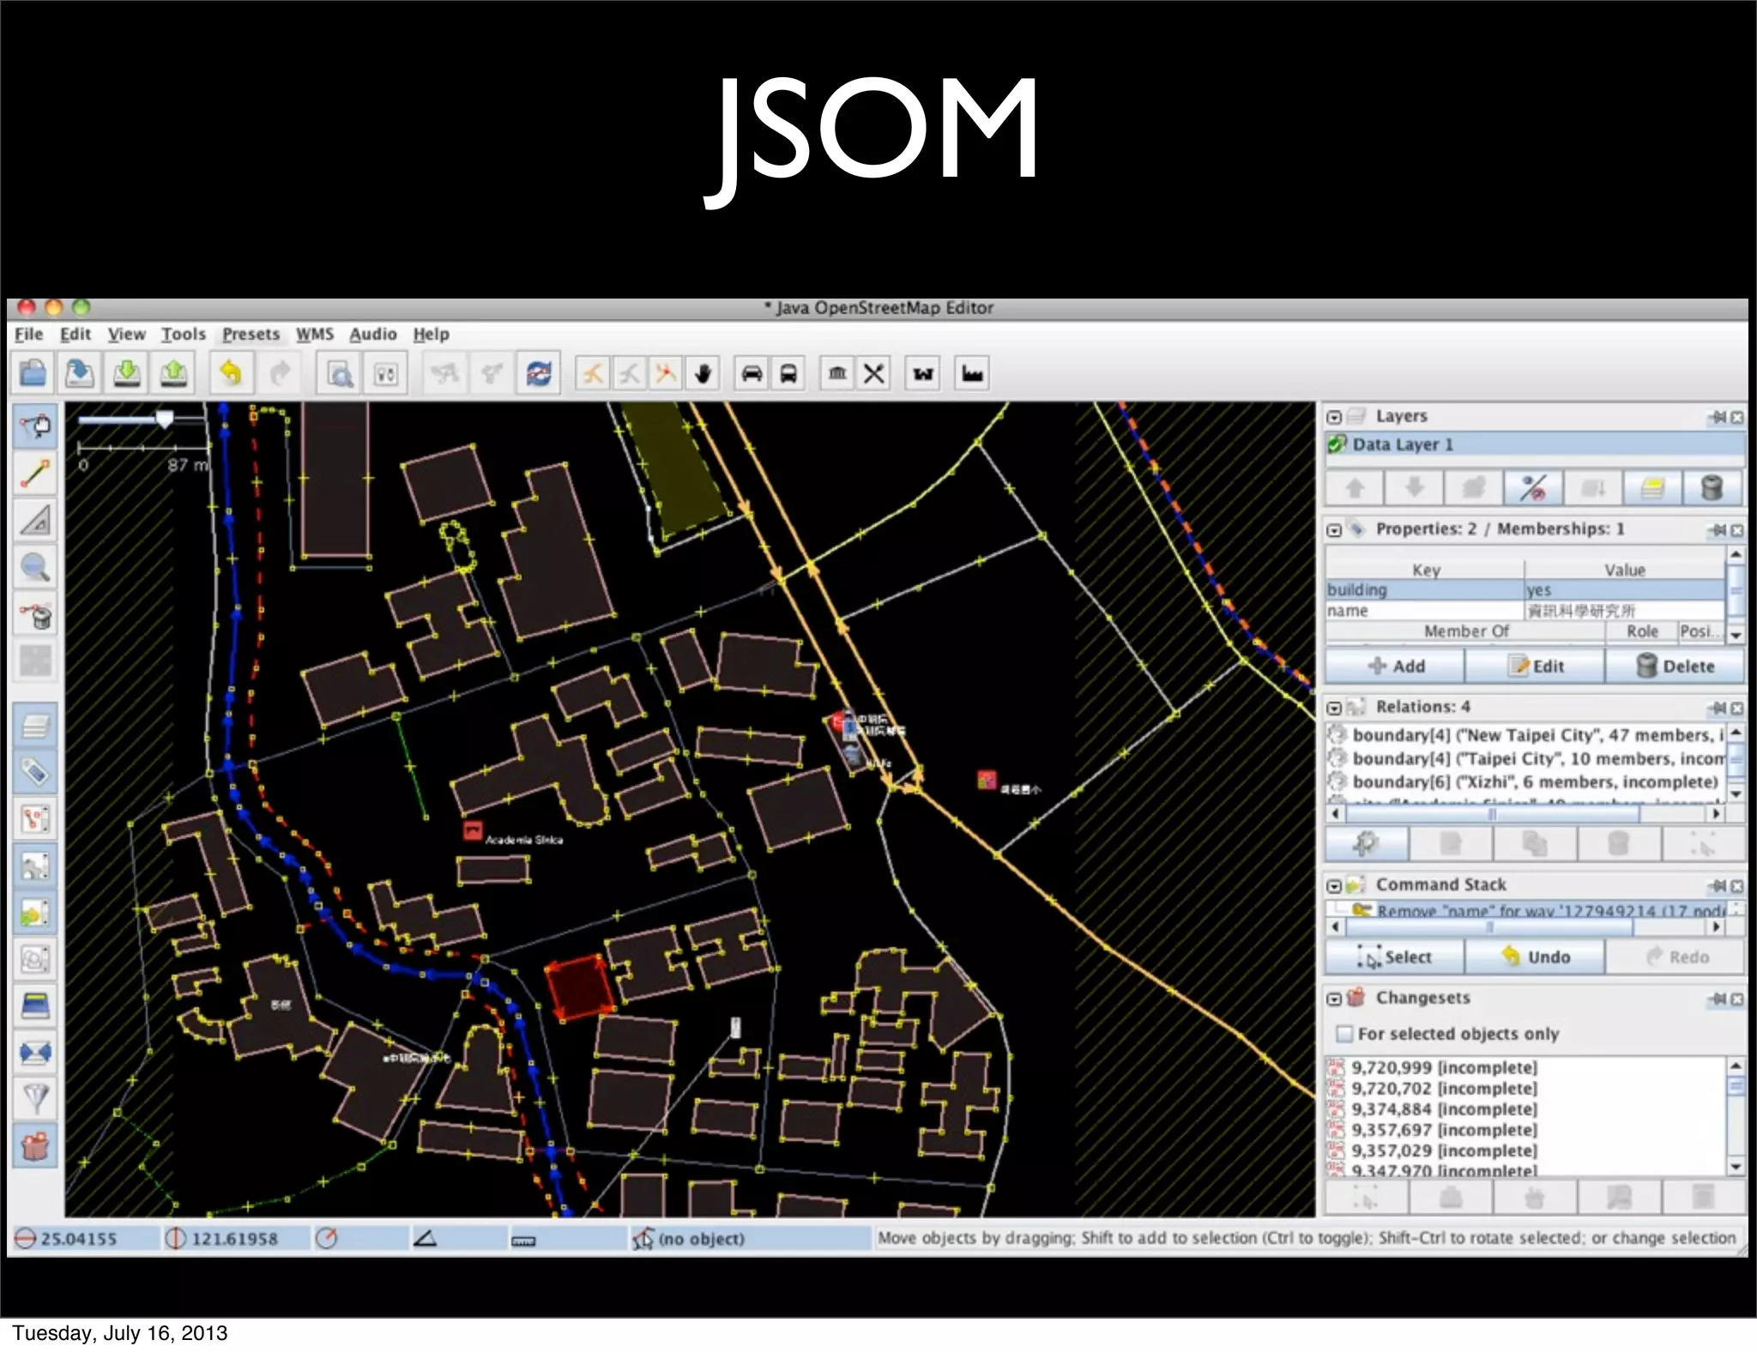Select the black hand preset icon
This screenshot has height=1352, width=1757.
pos(703,373)
